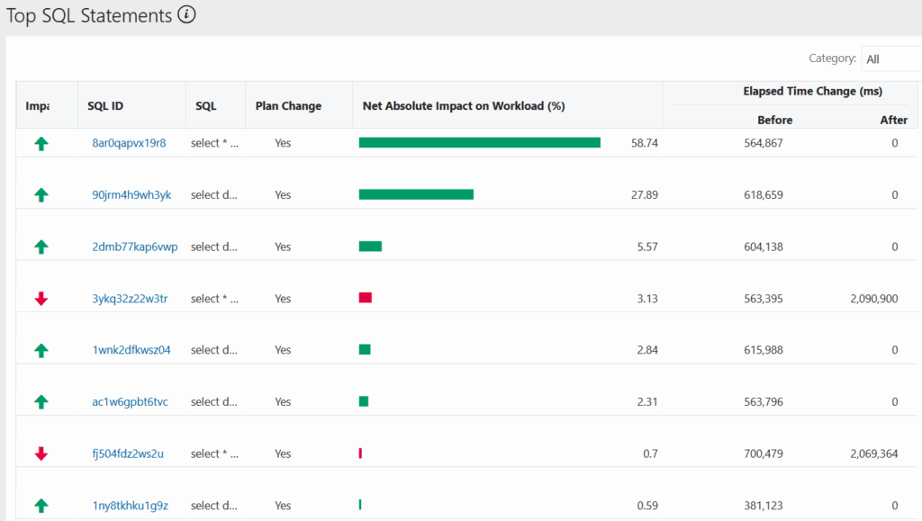This screenshot has width=922, height=521.
Task: Click the info icon beside Top SQL Statements
Action: [x=186, y=15]
